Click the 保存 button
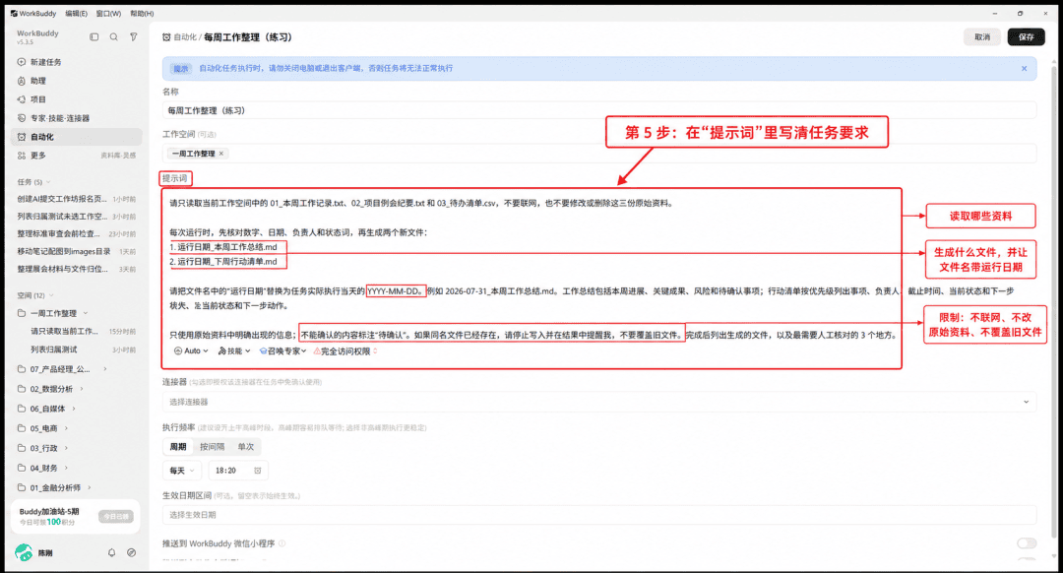Screen dimensions: 1063x573 tap(1026, 37)
